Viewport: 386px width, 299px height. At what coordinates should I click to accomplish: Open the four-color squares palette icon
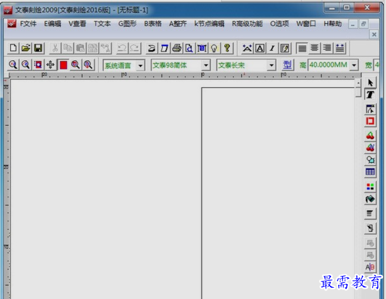(370, 187)
